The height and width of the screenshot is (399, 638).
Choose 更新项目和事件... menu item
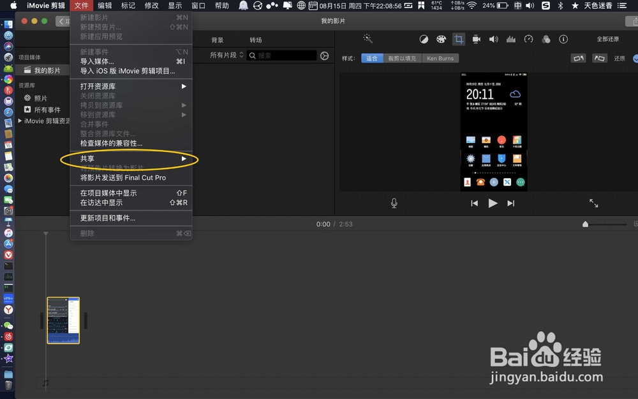click(131, 218)
